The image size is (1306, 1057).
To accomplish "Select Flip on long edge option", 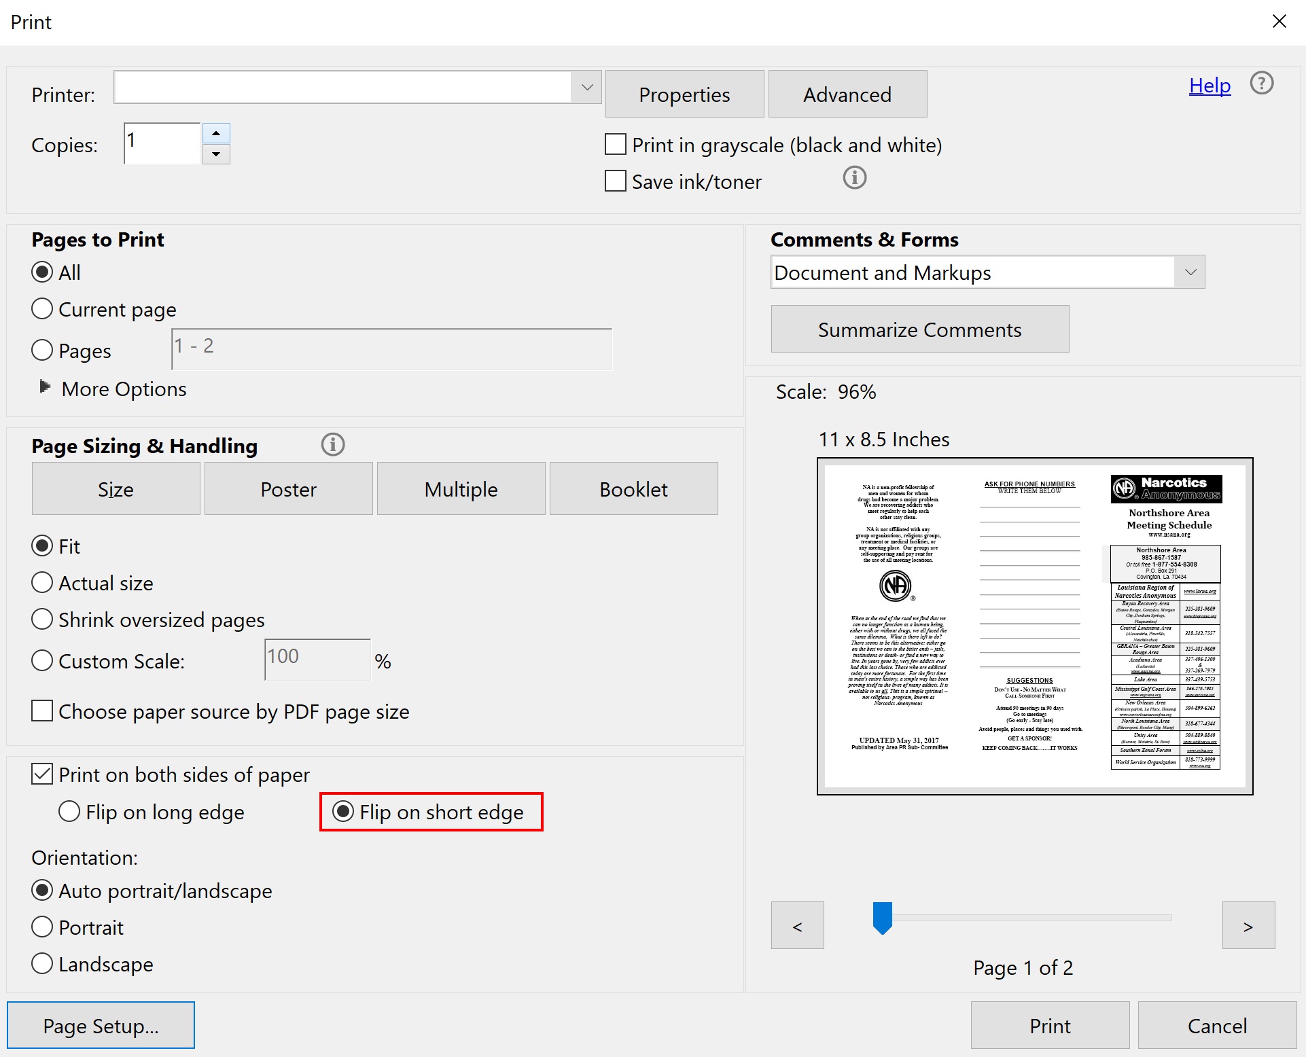I will click(70, 811).
